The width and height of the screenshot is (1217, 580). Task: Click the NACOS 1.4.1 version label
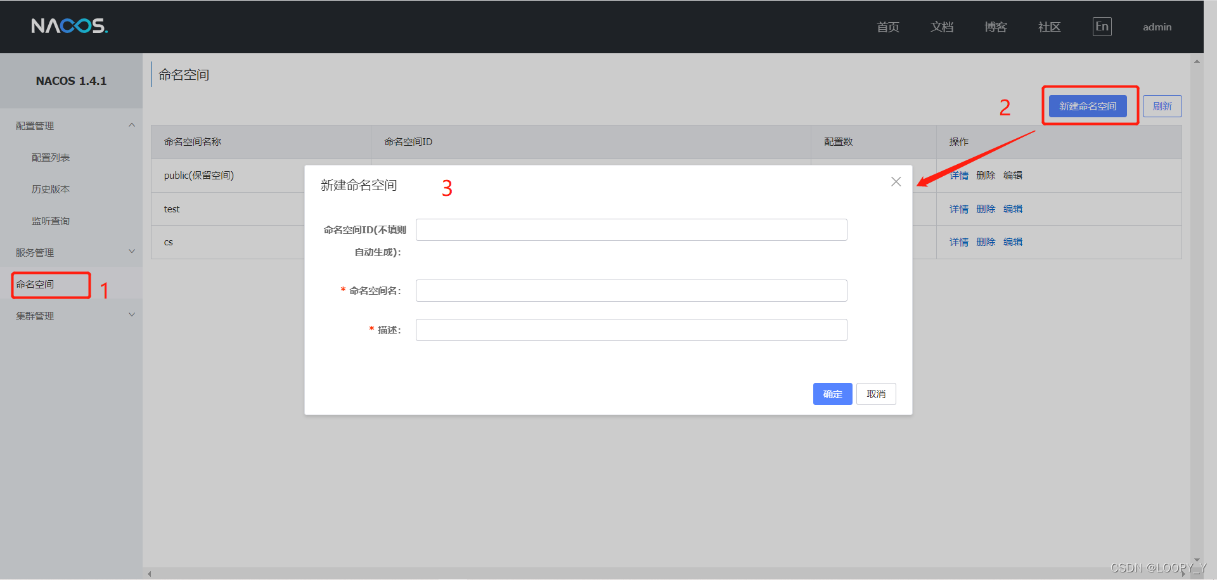coord(71,81)
